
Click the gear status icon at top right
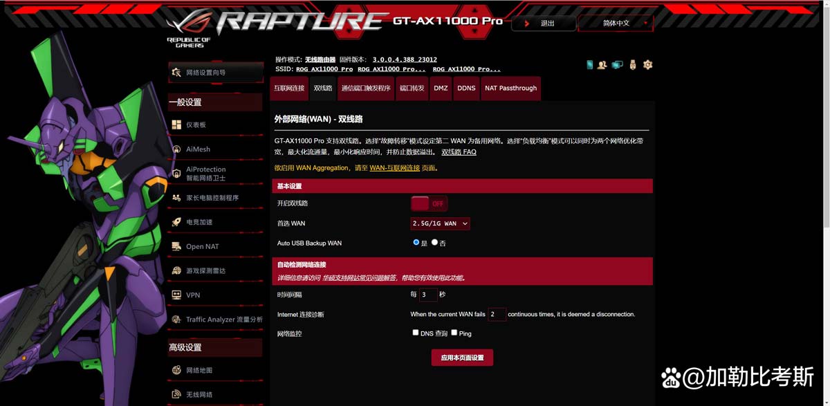(647, 65)
